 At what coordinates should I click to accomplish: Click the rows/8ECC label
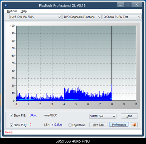point(50,115)
